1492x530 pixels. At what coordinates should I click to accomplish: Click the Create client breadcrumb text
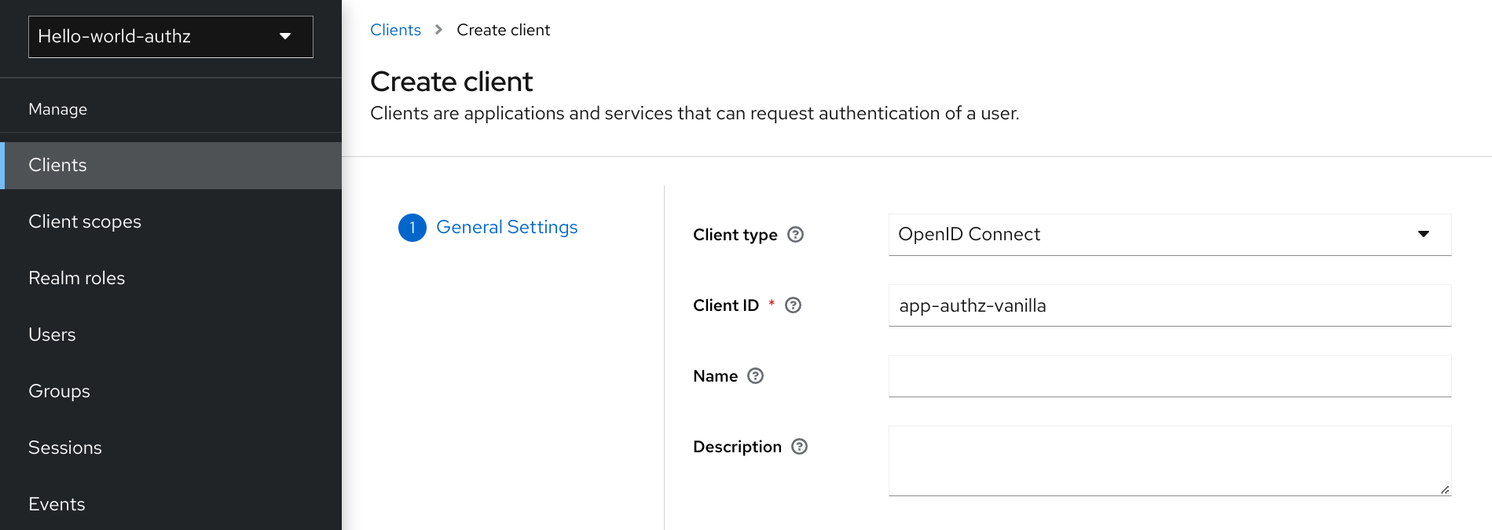[503, 30]
